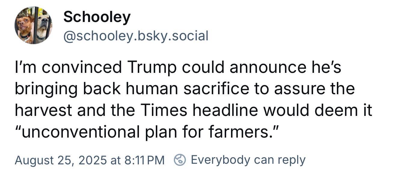Visit the @schooley.bsky.social handle

[136, 36]
